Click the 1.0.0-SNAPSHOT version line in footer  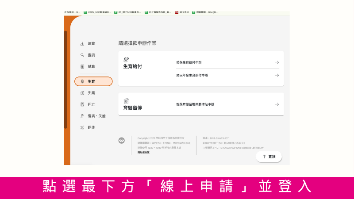click(216, 138)
